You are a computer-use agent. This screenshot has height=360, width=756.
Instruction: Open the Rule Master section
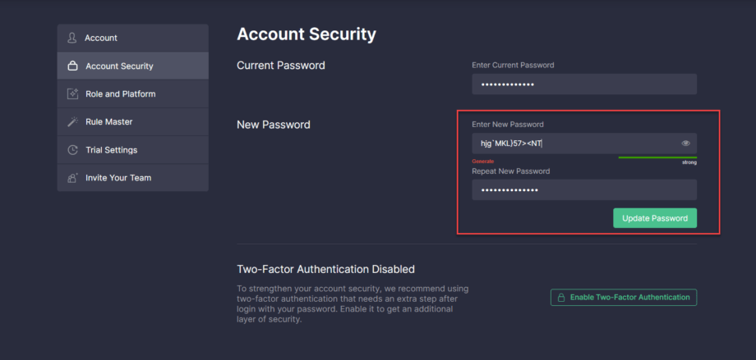[x=132, y=121]
